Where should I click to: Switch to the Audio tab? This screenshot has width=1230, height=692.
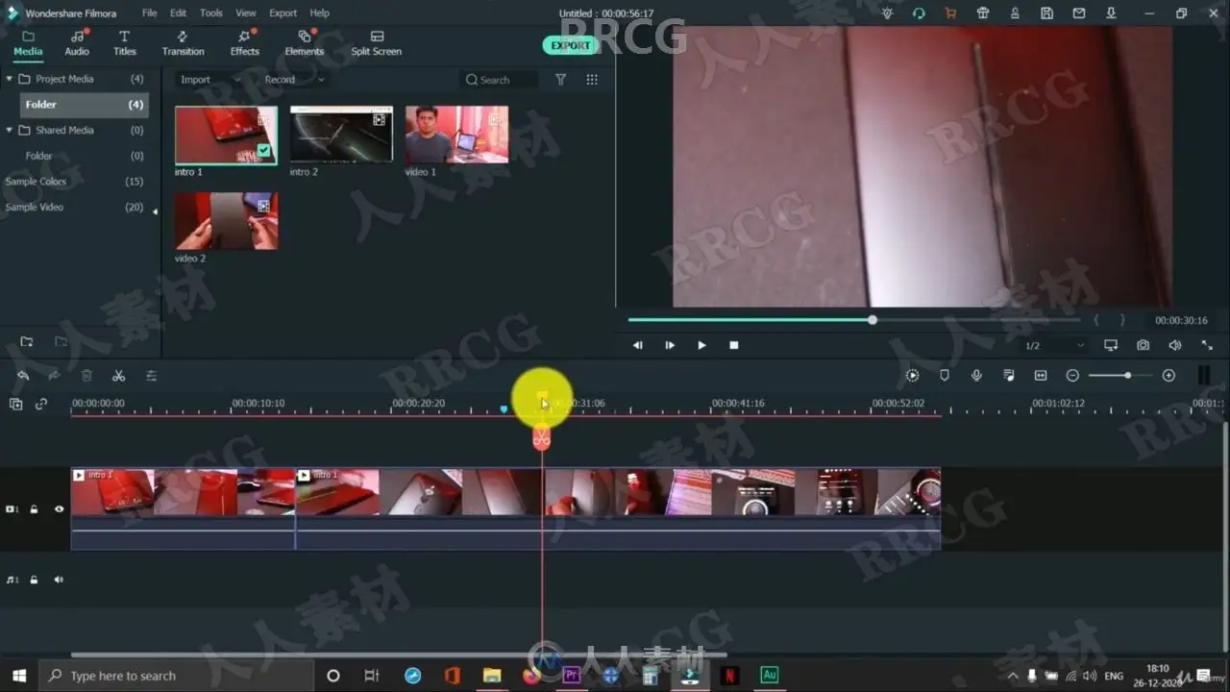tap(77, 44)
